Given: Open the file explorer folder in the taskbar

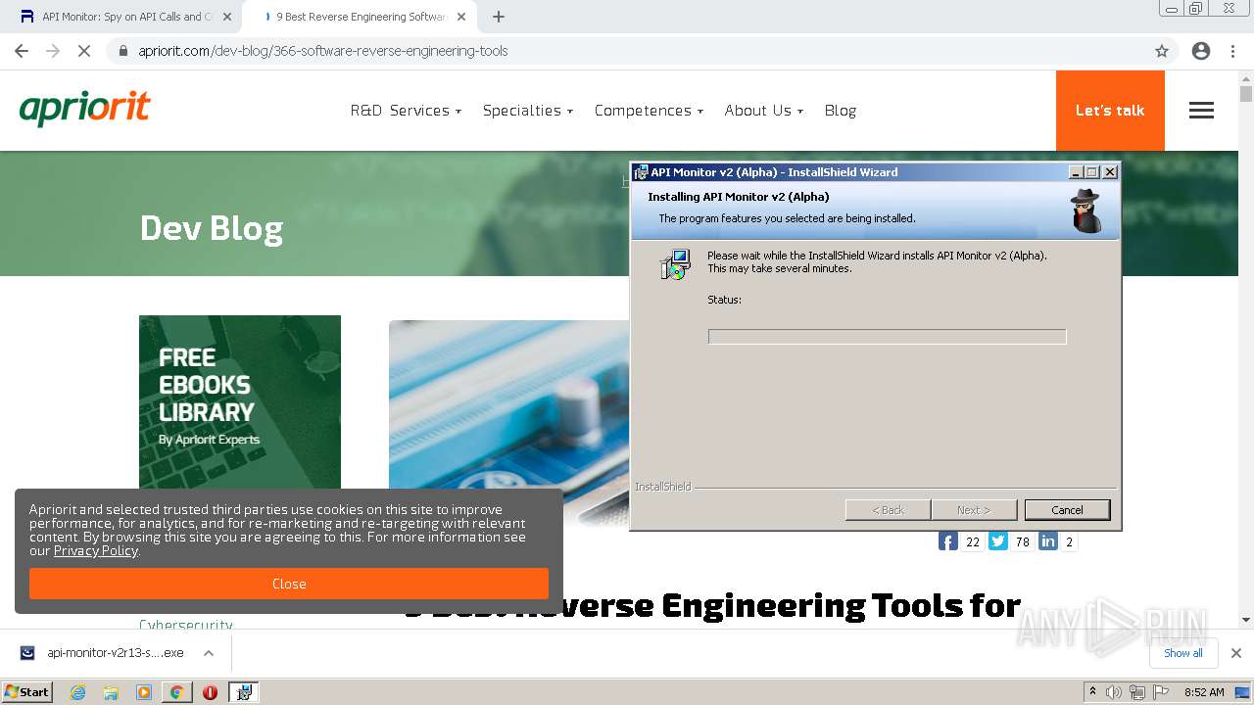Looking at the screenshot, I should (111, 692).
